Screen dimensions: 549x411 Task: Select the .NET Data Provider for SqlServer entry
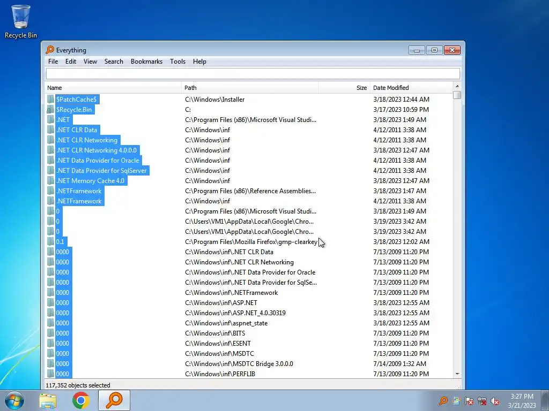point(101,171)
